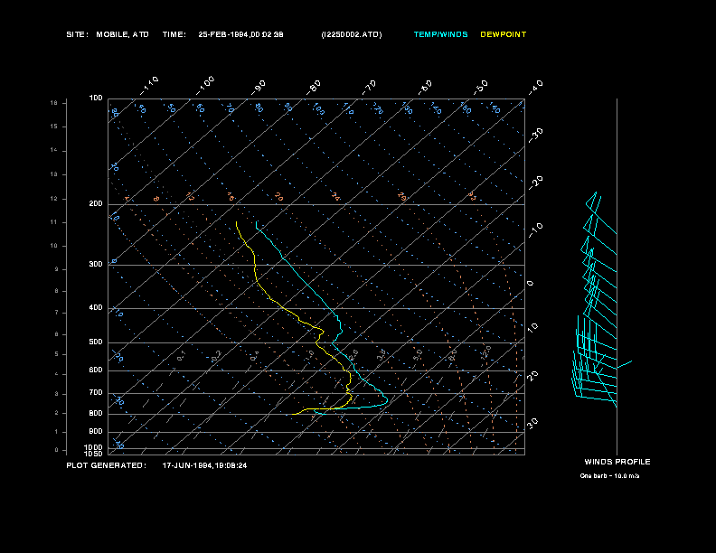Click the TIME: header label
The image size is (716, 553).
coord(174,34)
